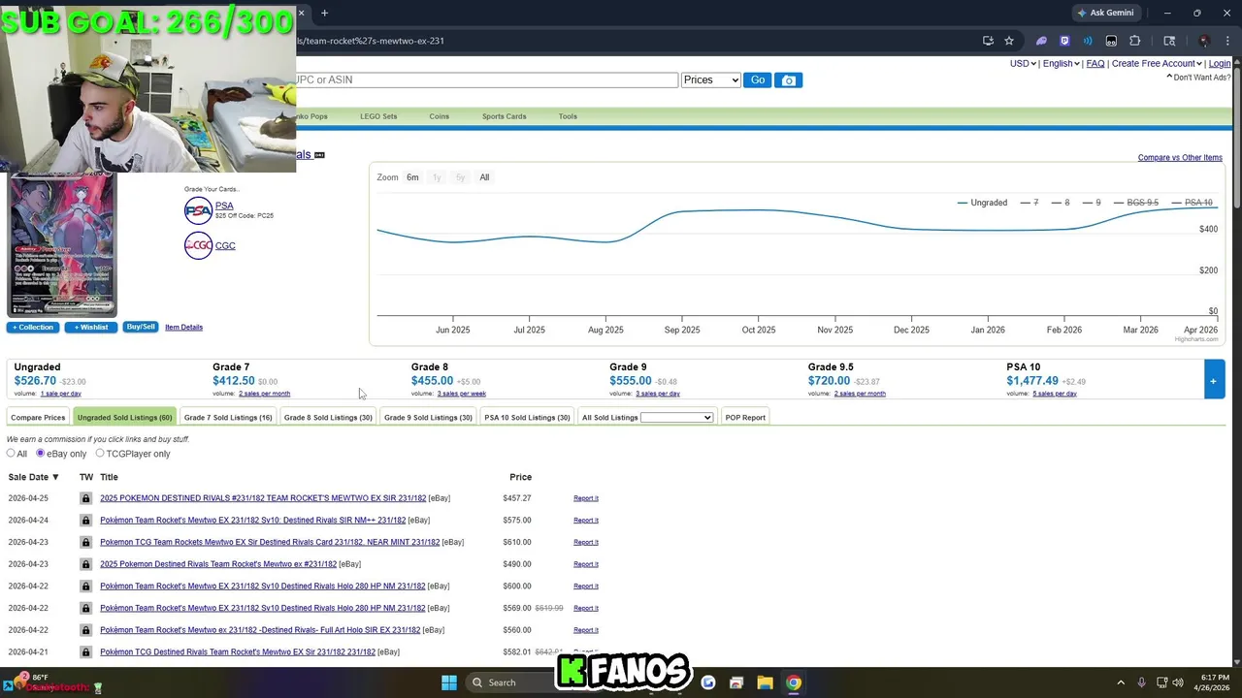Viewport: 1242px width, 698px height.
Task: Open the Prices search type dropdown
Action: [711, 80]
